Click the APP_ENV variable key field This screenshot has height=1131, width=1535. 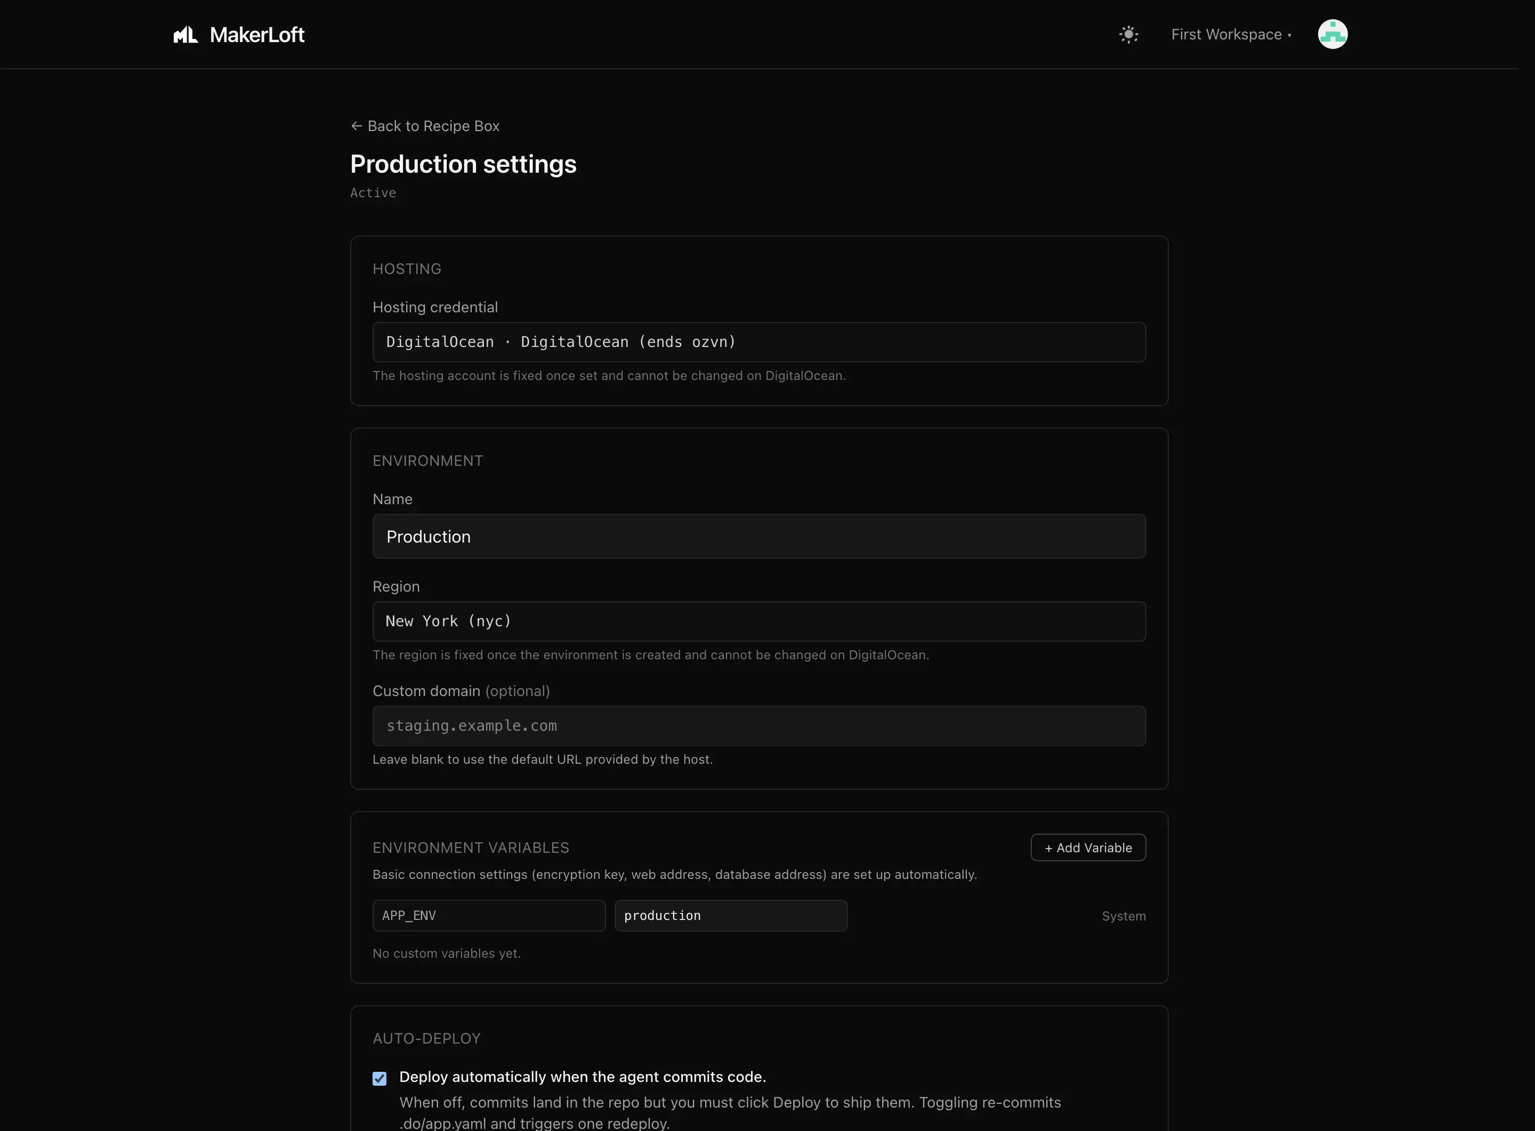point(489,915)
